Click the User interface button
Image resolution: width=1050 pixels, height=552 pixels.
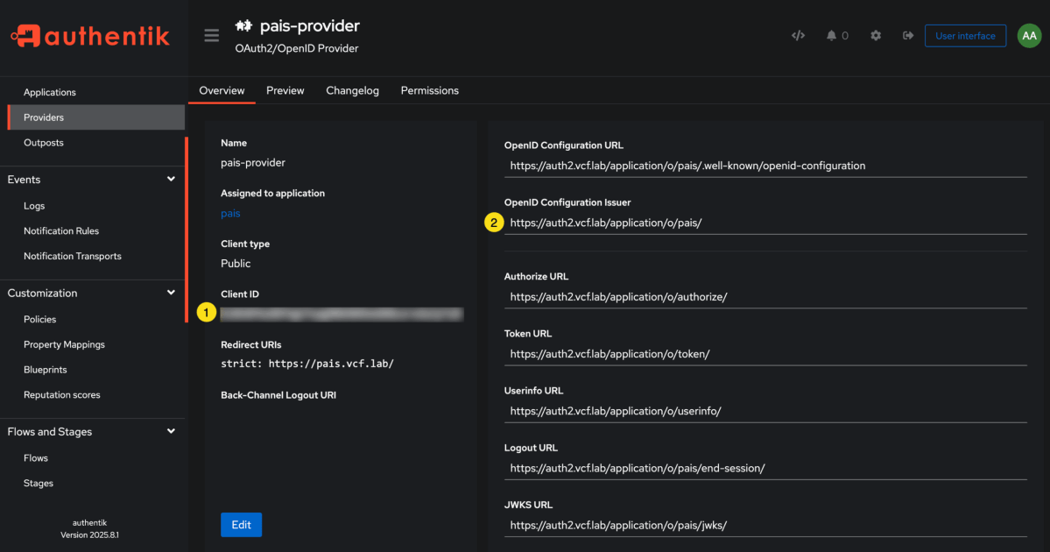click(965, 36)
